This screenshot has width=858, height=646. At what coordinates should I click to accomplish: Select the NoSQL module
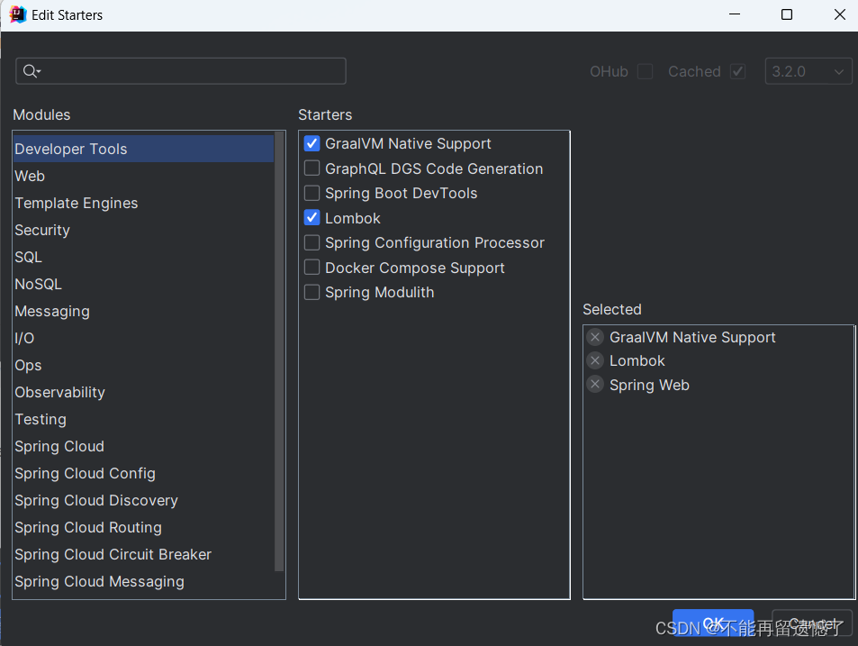coord(143,284)
